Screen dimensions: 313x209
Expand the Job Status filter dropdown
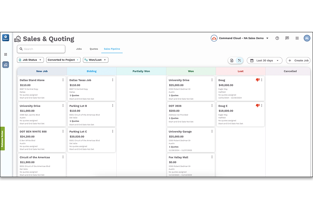[x=30, y=60]
